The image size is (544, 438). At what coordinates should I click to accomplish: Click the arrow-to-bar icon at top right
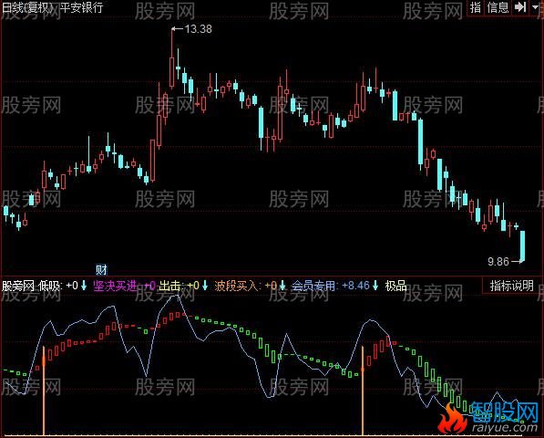pyautogui.click(x=520, y=7)
